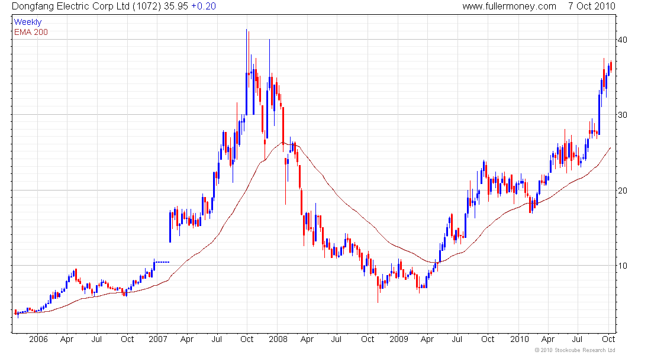This screenshot has height=355, width=651.
Task: Click the Dongfang Electric Corp Ltd title
Action: (x=70, y=7)
